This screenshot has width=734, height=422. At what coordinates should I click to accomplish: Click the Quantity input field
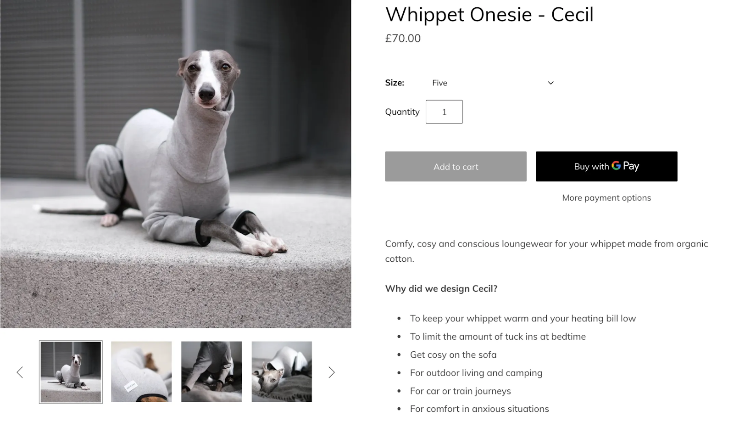[444, 112]
